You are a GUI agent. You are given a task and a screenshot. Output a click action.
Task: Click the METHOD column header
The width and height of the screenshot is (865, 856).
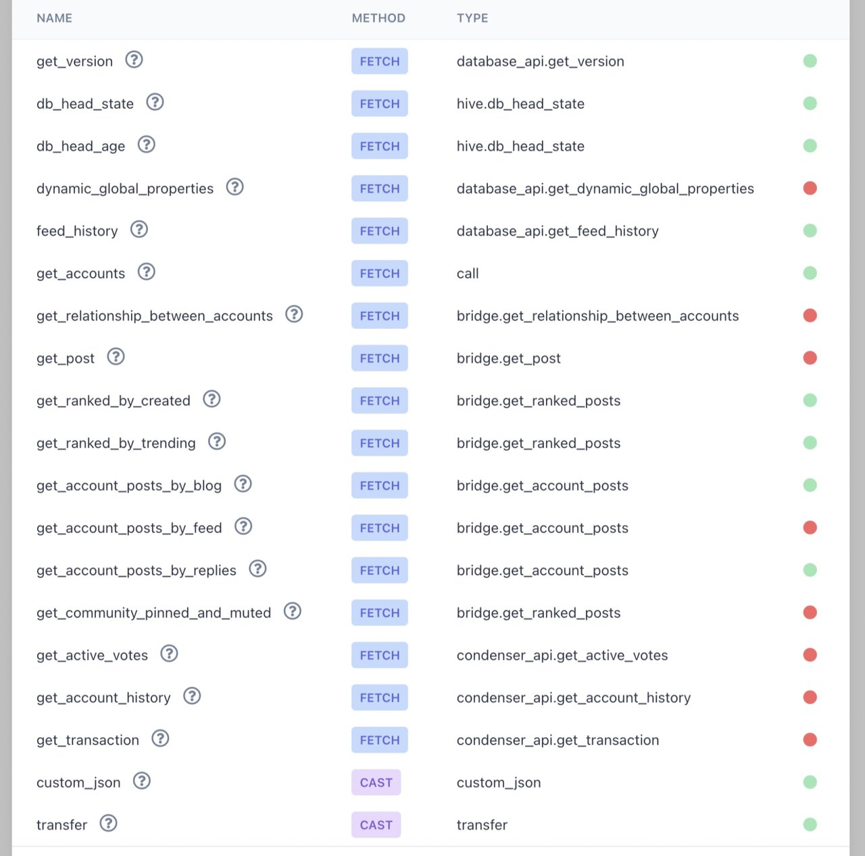[x=378, y=18]
